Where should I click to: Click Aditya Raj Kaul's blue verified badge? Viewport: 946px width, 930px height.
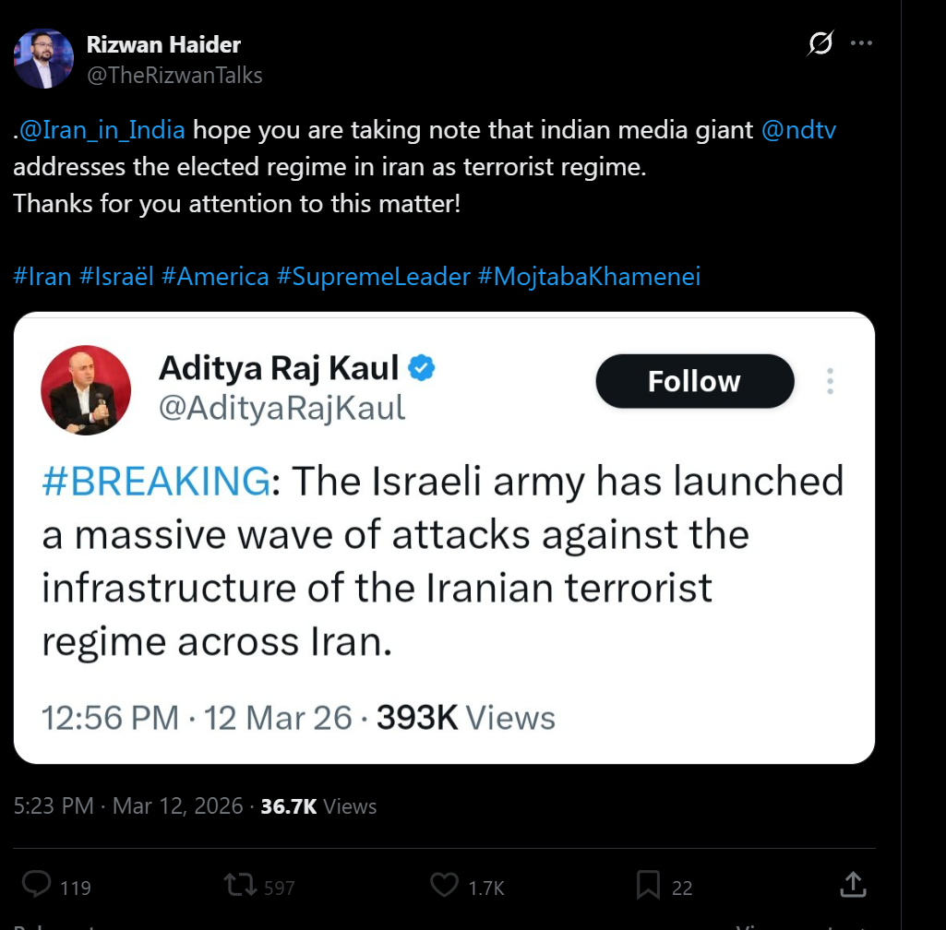tap(422, 368)
